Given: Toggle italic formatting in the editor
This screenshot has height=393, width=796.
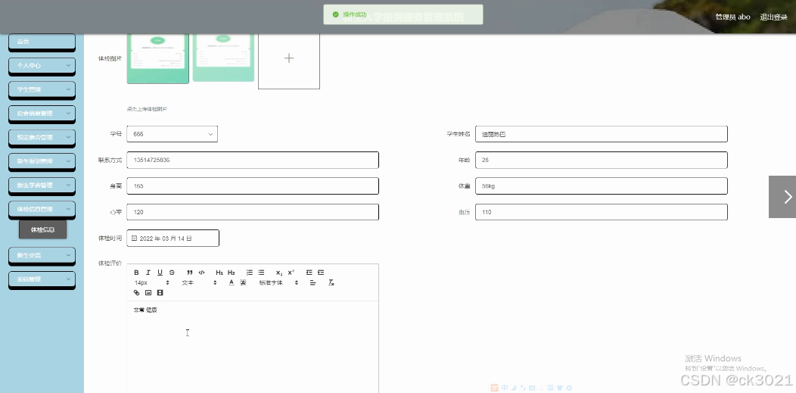Looking at the screenshot, I should click(148, 273).
